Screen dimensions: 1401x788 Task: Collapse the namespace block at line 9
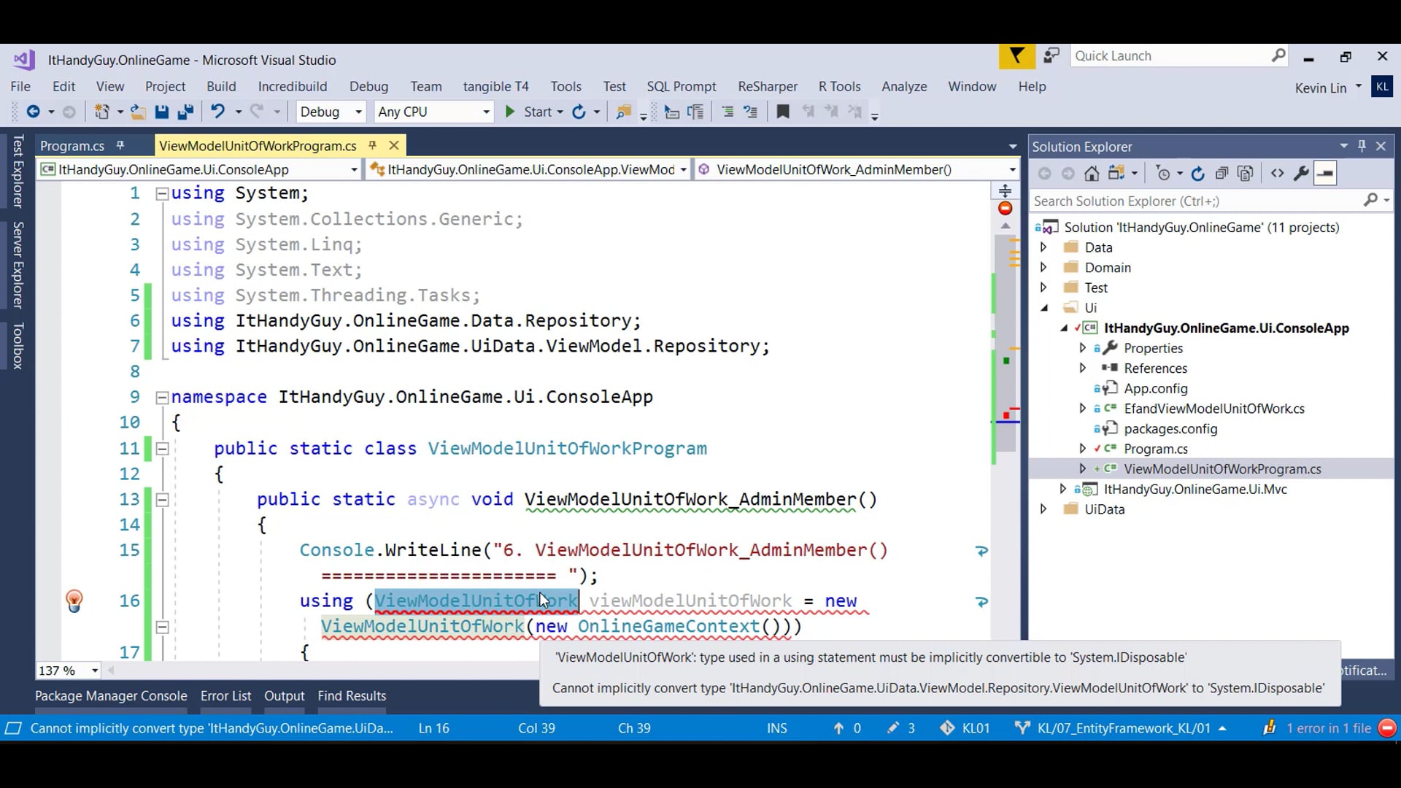point(162,398)
